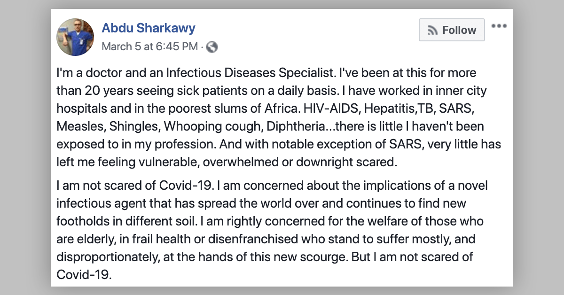
Task: Click the word "Diphtheria" in the post
Action: coord(300,127)
